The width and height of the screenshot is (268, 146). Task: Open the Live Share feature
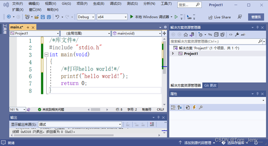tap(220, 17)
